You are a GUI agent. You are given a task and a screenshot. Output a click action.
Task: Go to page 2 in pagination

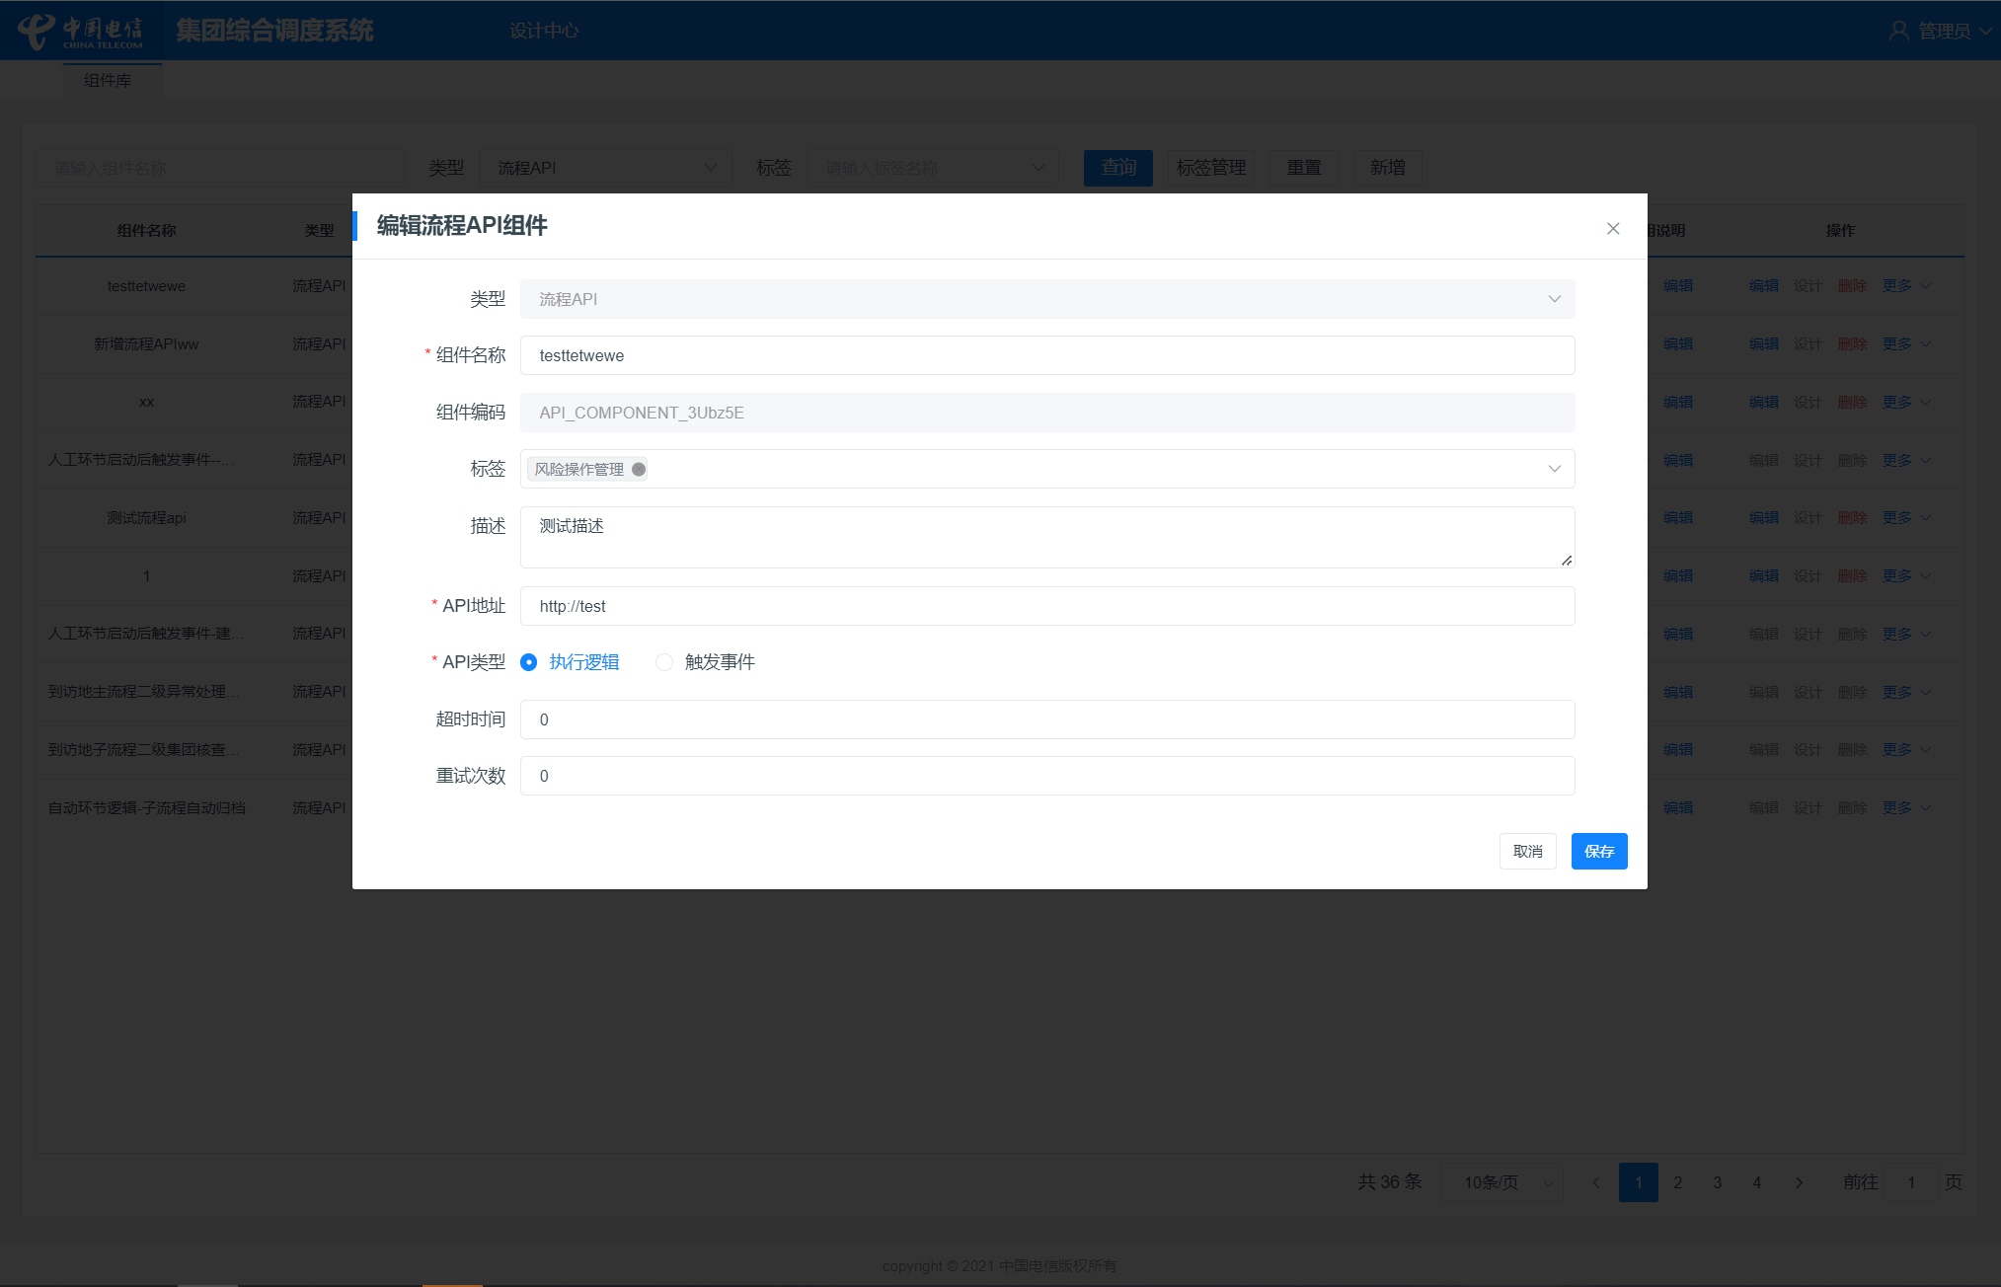(x=1677, y=1182)
